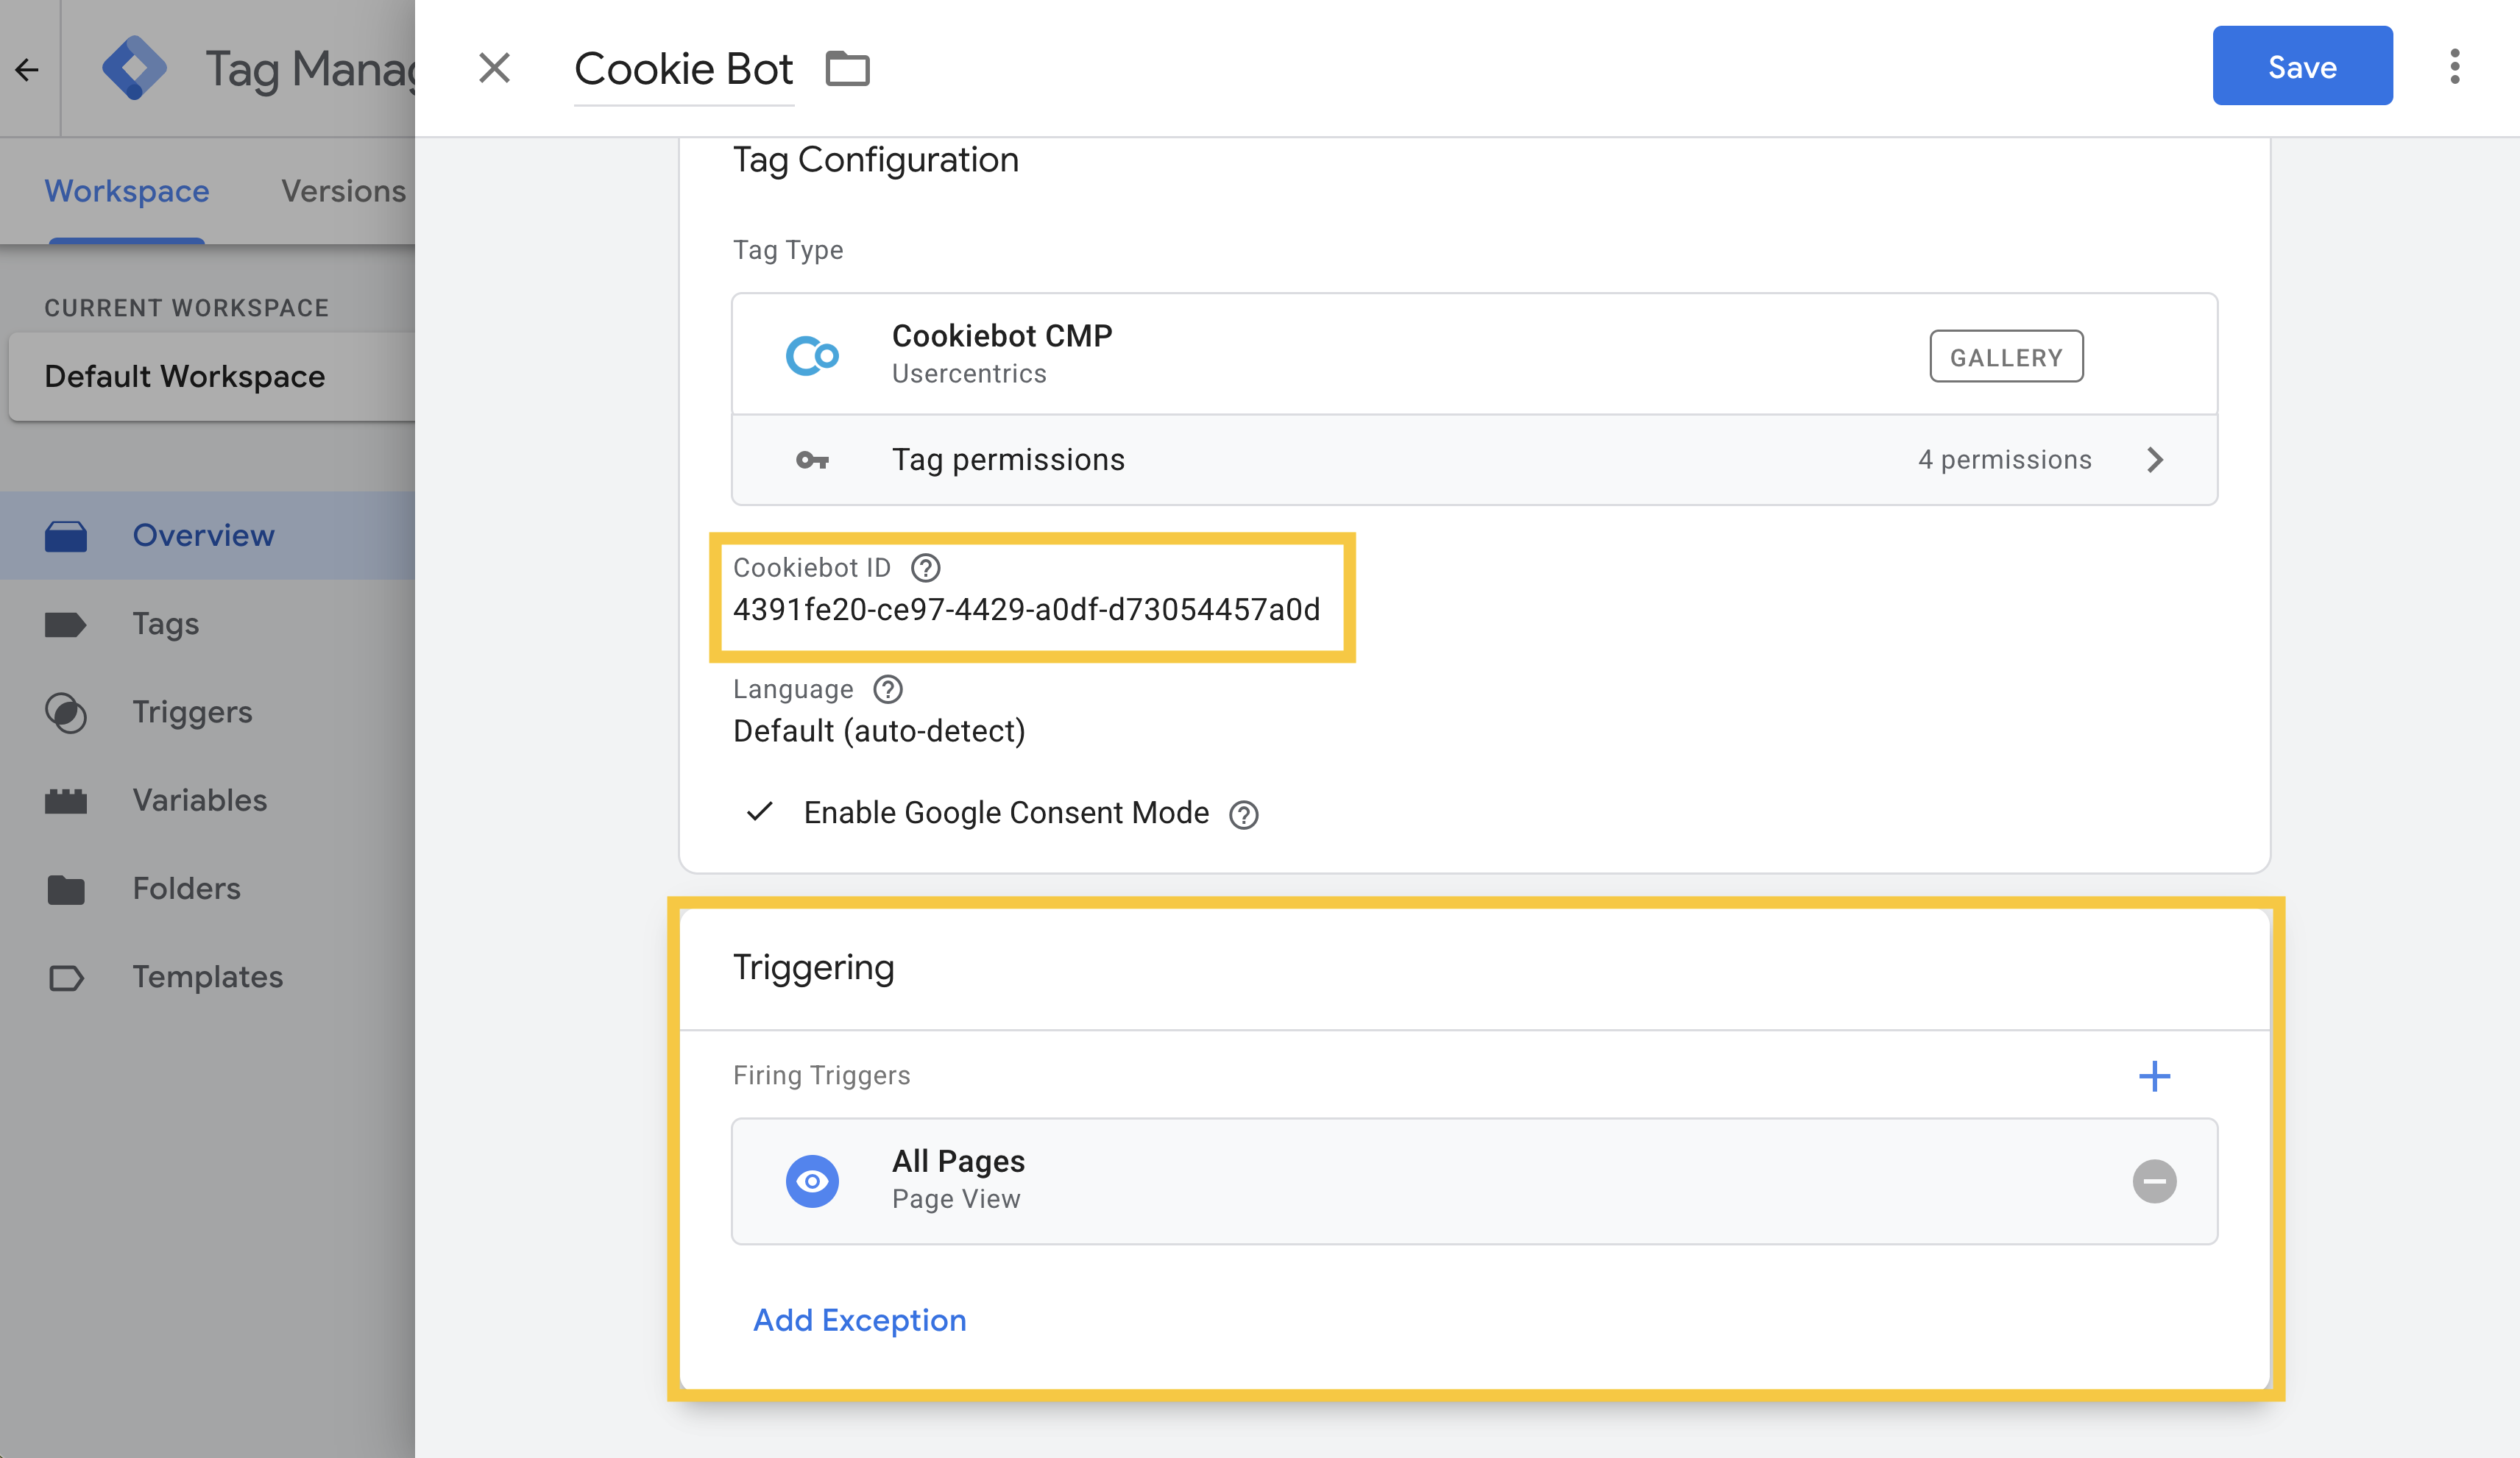
Task: Expand Tag permissions with the chevron
Action: click(x=2154, y=460)
